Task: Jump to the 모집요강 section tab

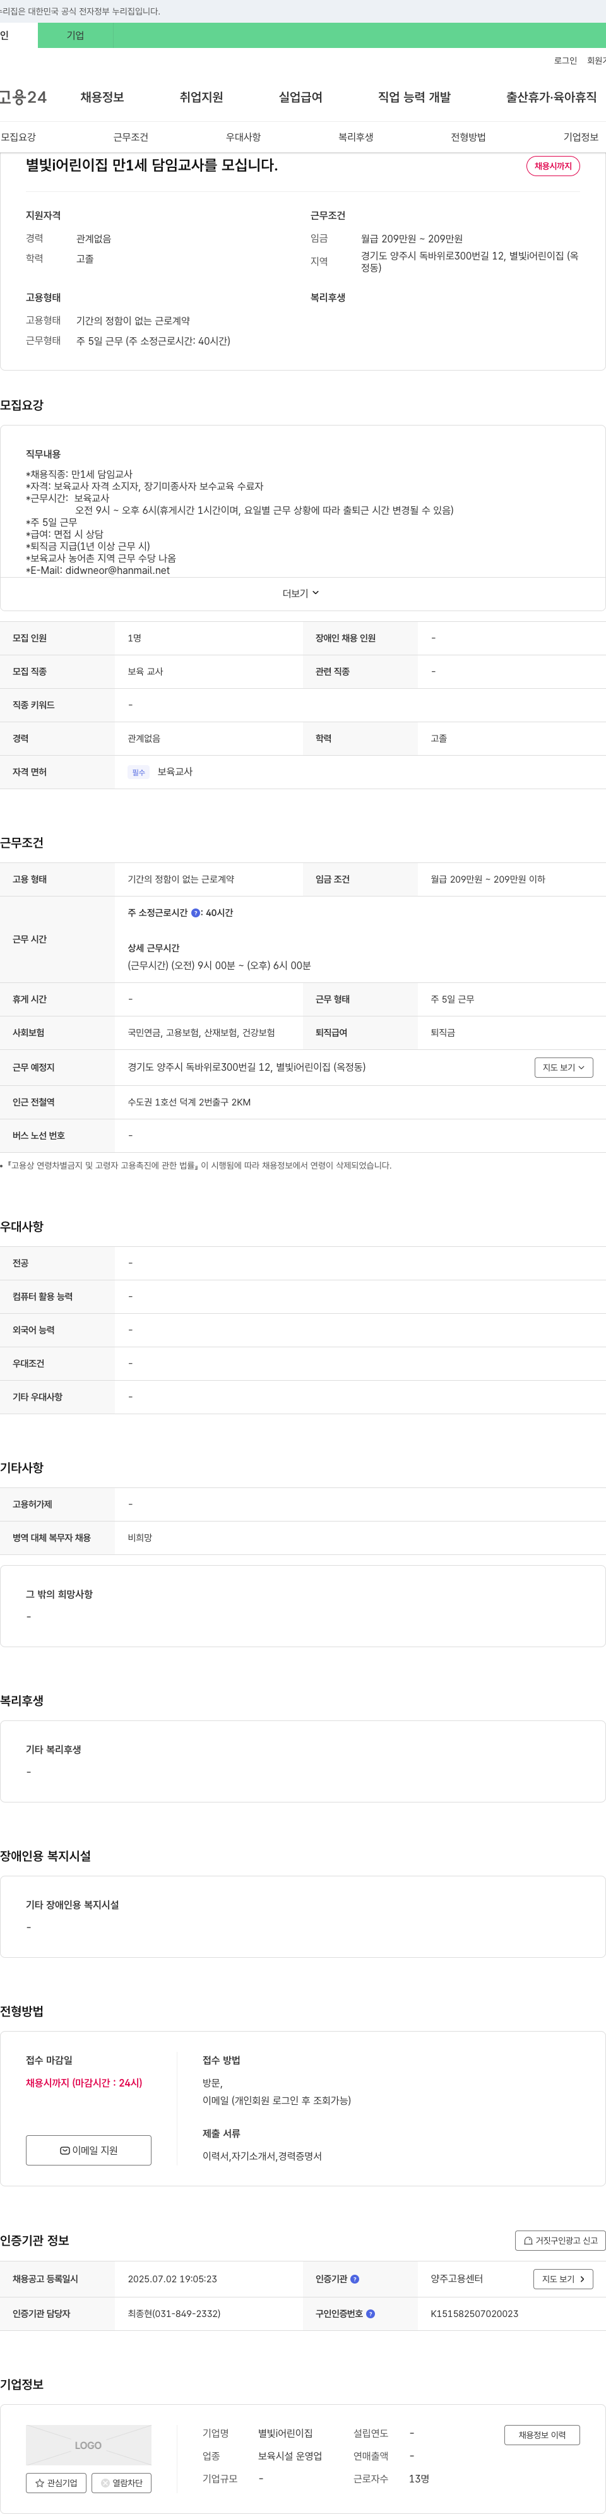Action: click(18, 136)
